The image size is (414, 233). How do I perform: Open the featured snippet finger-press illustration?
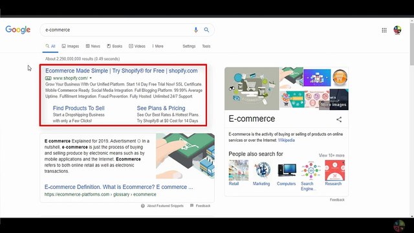pos(185,156)
